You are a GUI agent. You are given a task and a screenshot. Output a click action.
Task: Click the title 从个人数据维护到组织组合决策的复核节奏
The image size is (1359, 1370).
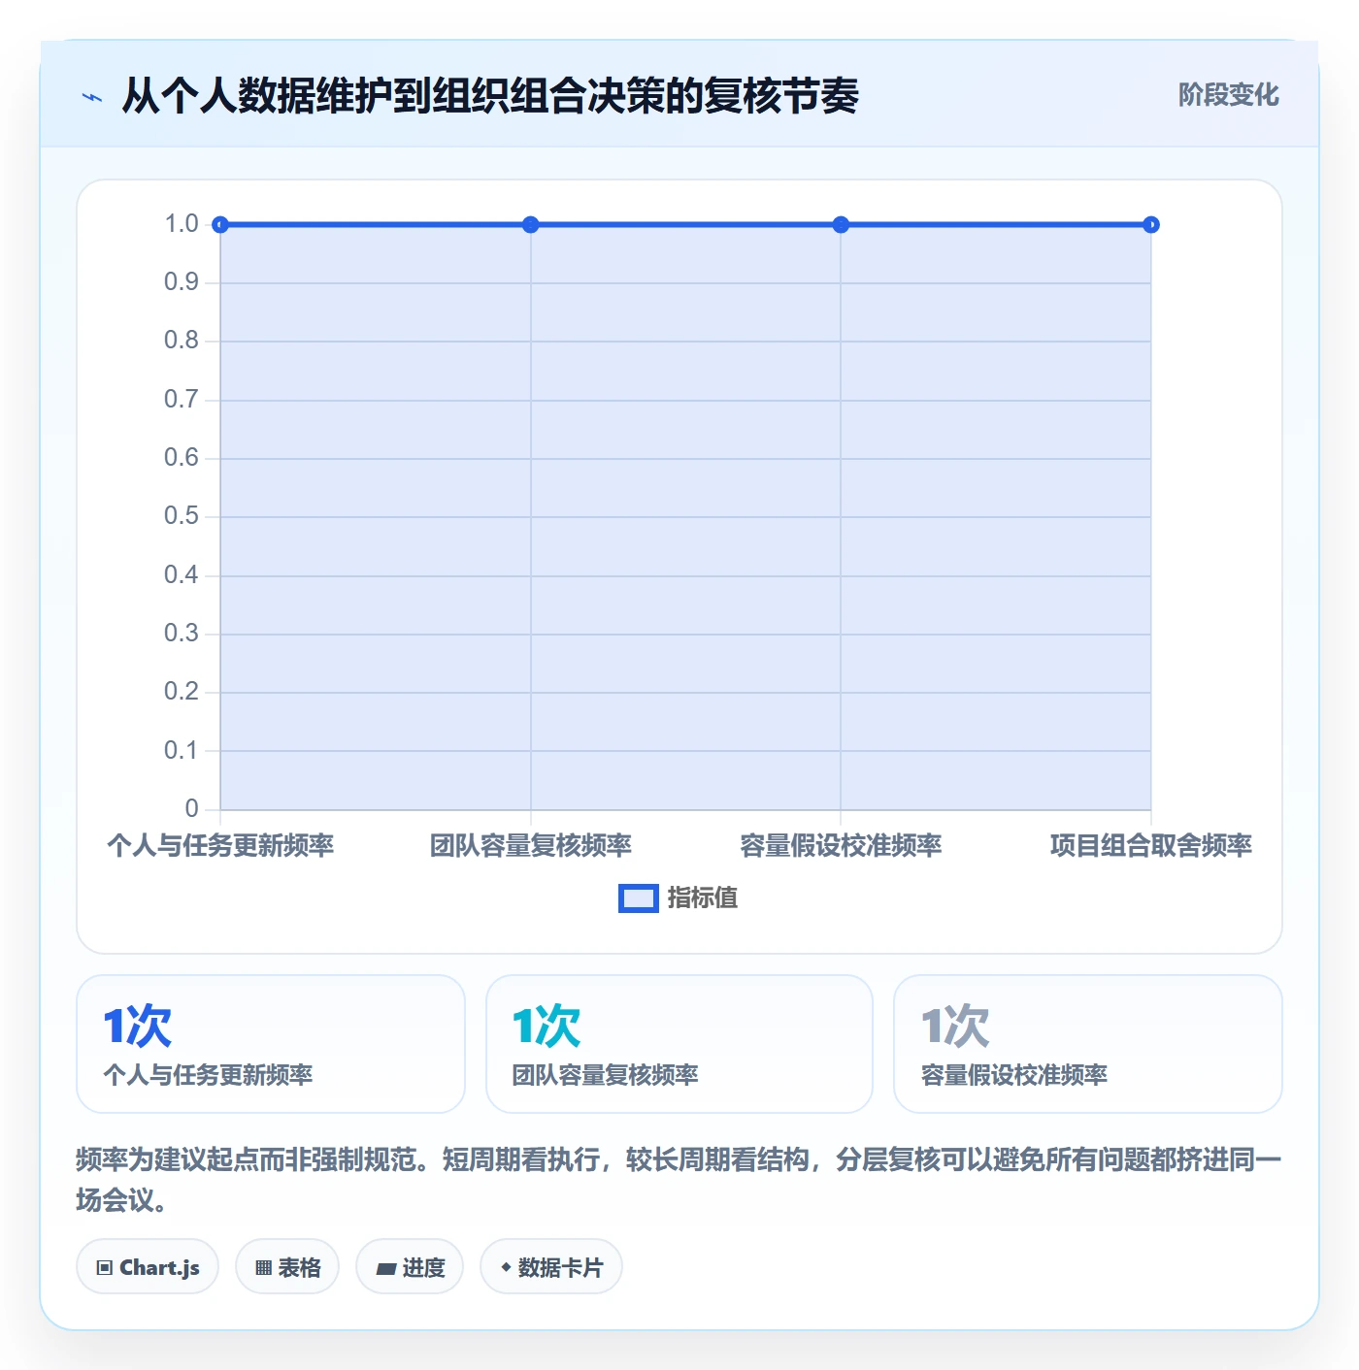(490, 96)
